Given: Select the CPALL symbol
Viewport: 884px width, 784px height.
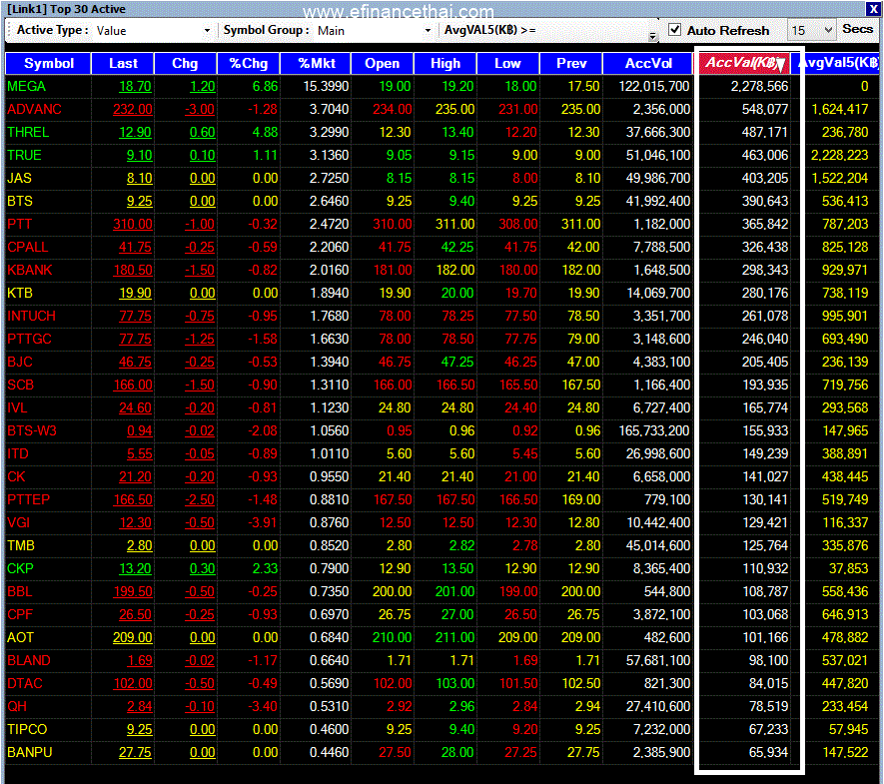Looking at the screenshot, I should (x=28, y=248).
